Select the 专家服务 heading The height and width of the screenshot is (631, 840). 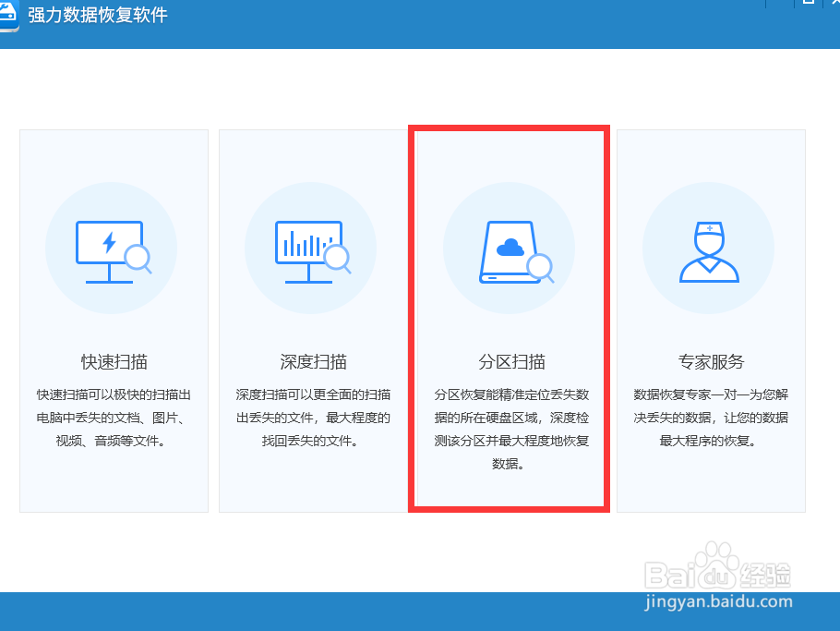click(711, 362)
